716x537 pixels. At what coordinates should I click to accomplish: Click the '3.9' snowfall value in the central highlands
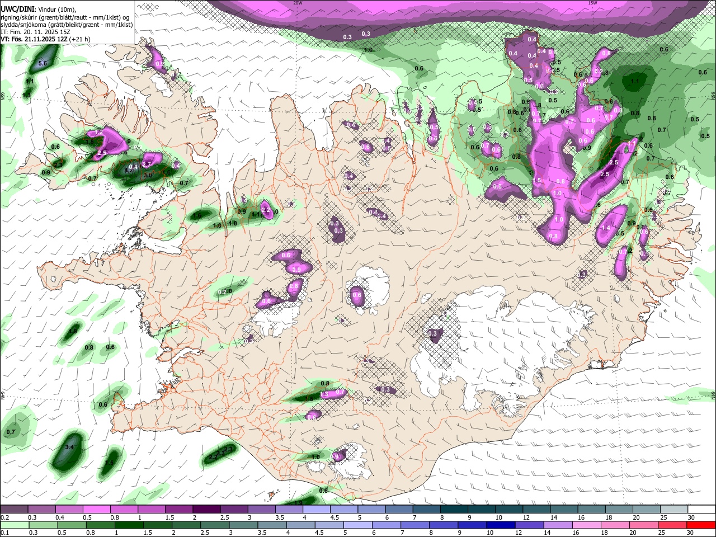point(297,270)
